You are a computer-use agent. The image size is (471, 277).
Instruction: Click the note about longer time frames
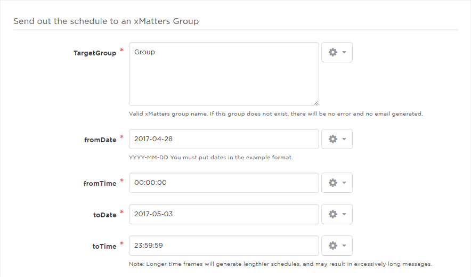[x=281, y=264]
